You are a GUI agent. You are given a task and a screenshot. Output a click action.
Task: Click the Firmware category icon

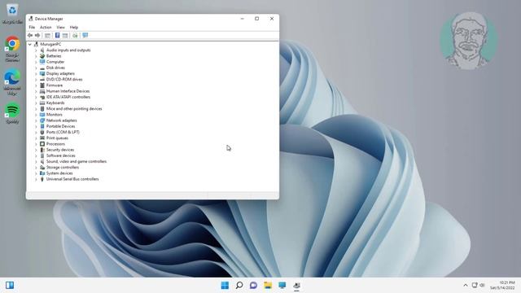(42, 85)
